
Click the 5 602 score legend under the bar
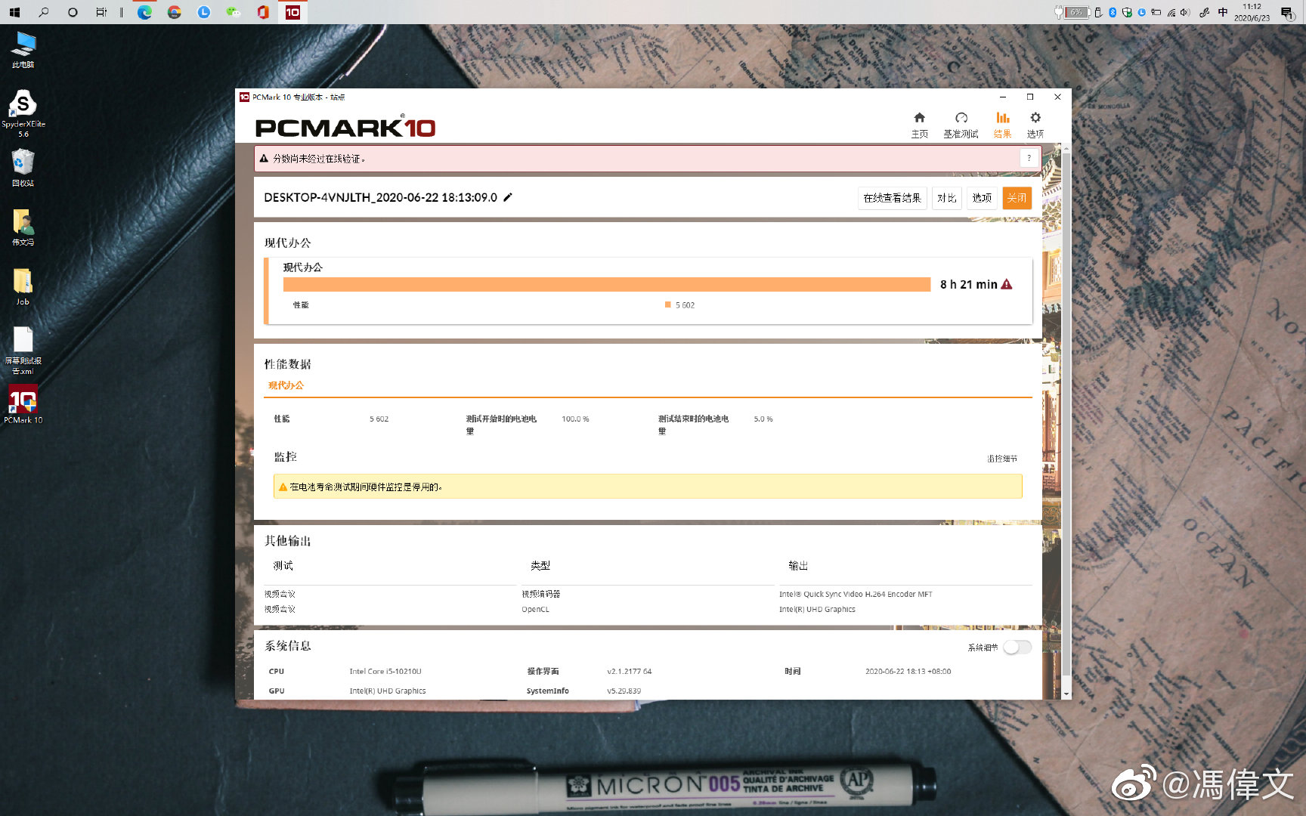679,305
